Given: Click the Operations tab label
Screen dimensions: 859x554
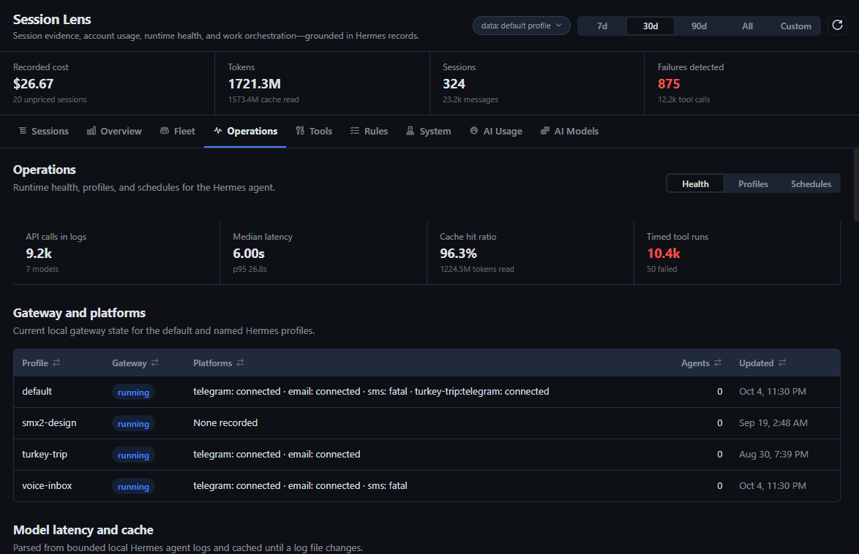Looking at the screenshot, I should [252, 131].
